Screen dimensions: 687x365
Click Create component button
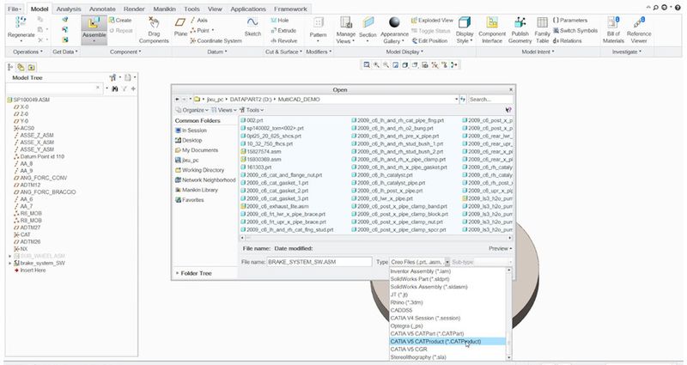(120, 20)
